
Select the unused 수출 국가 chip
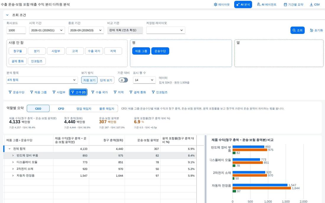pyautogui.click(x=94, y=51)
